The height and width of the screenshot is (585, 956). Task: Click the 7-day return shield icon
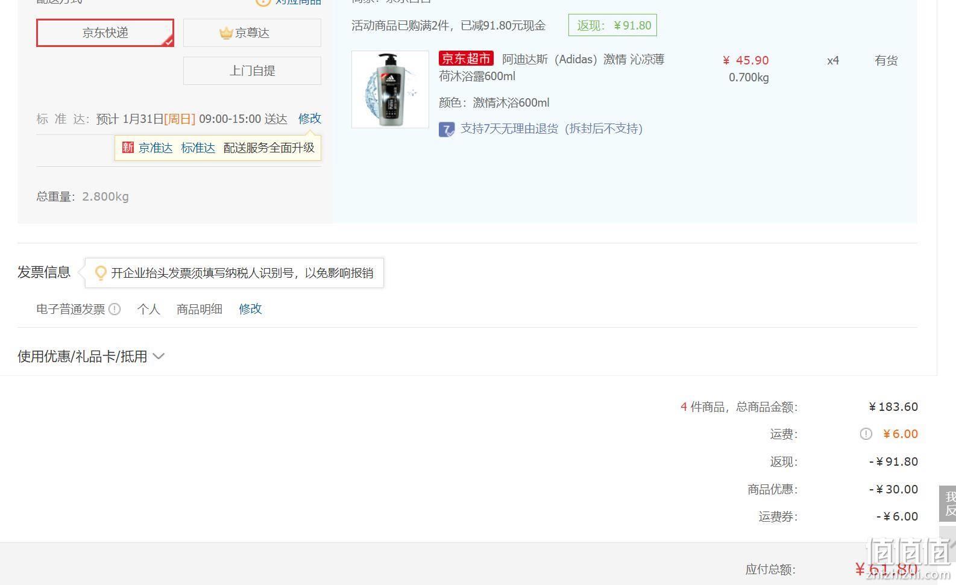coord(447,129)
